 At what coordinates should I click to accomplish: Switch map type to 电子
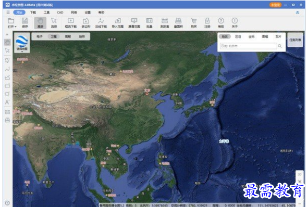pos(40,36)
